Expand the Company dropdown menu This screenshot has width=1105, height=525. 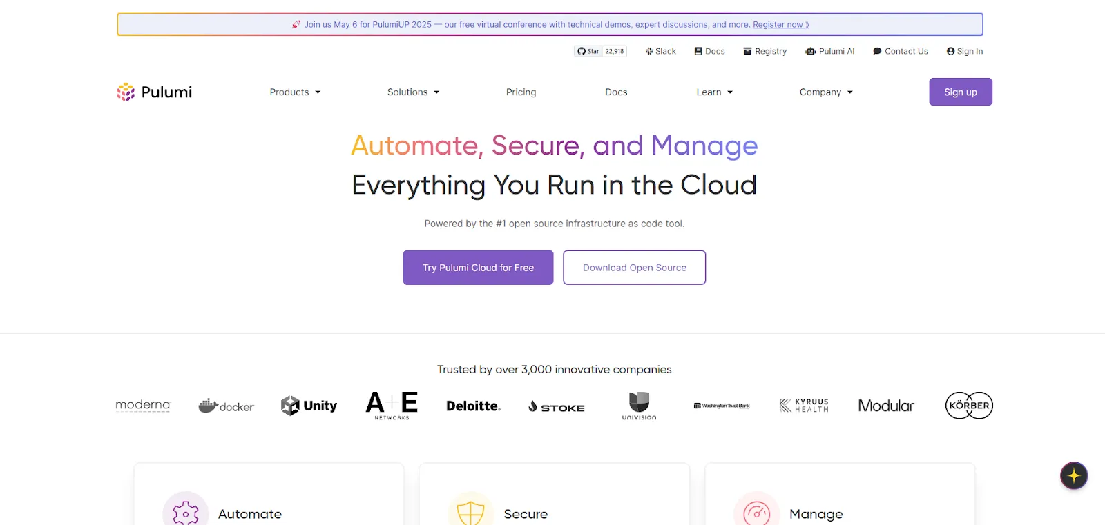tap(826, 92)
